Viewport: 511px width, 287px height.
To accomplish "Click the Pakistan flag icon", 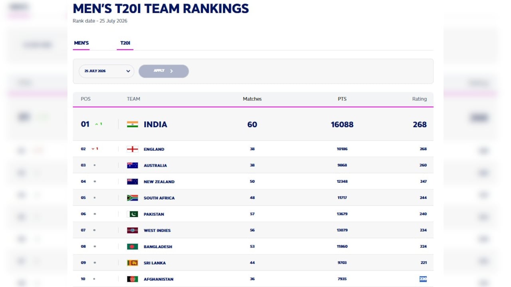I will tap(133, 214).
